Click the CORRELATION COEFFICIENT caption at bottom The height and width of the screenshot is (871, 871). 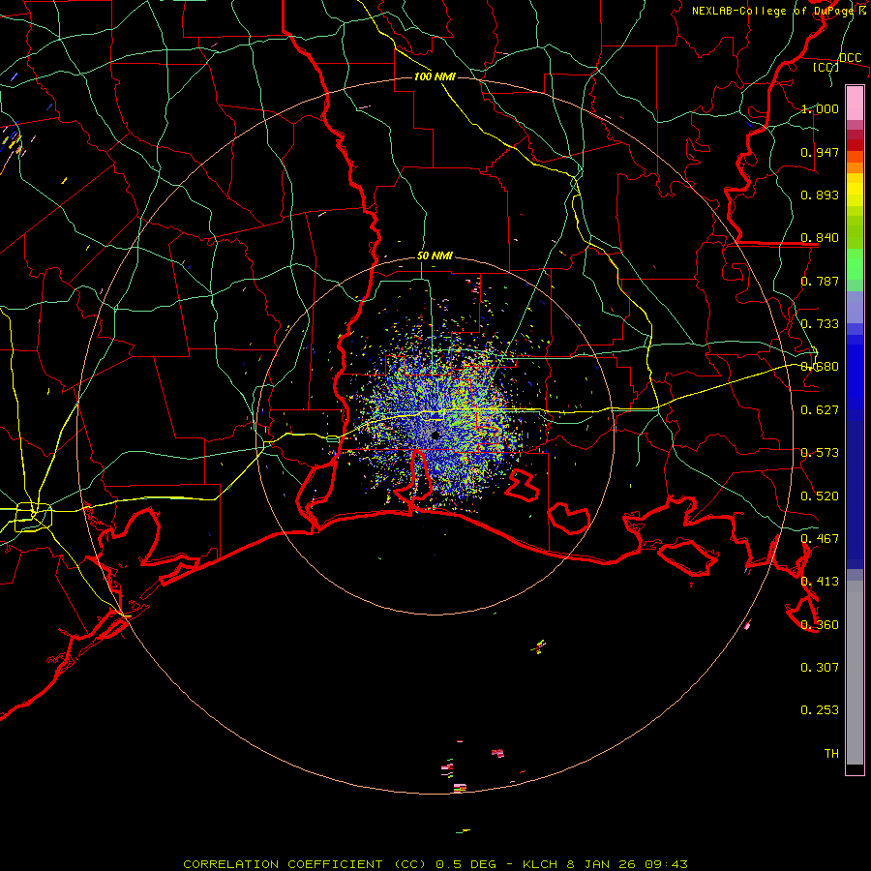(x=435, y=864)
